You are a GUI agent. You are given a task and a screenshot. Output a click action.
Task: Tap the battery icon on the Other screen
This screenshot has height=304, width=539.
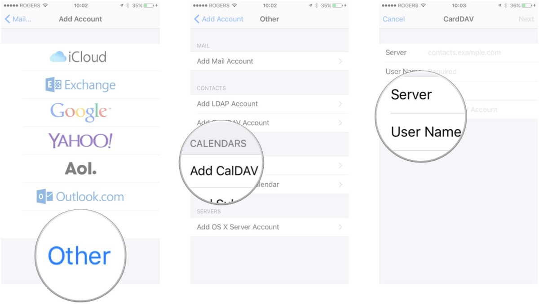point(339,5)
